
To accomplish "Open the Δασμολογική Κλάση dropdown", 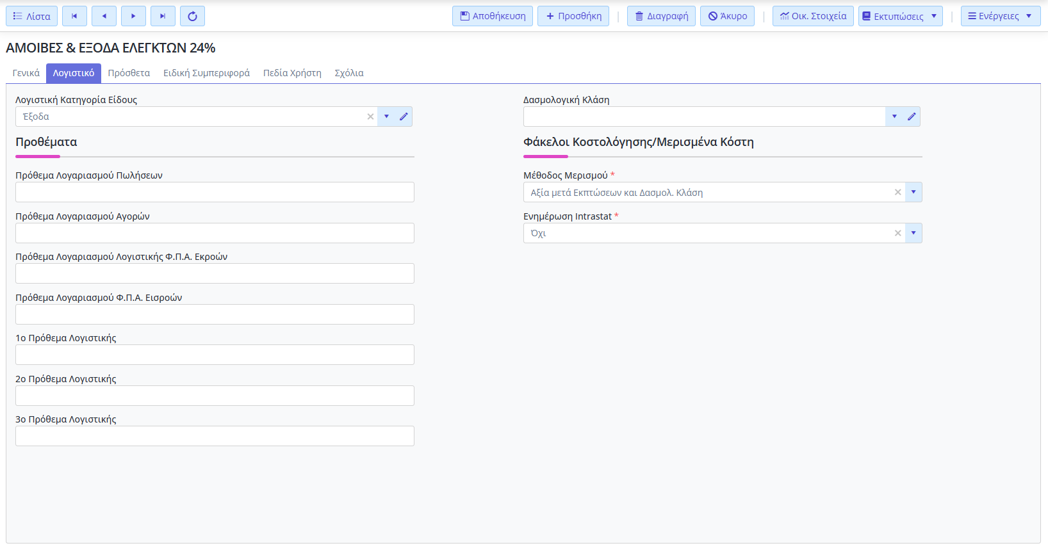I will pos(894,117).
